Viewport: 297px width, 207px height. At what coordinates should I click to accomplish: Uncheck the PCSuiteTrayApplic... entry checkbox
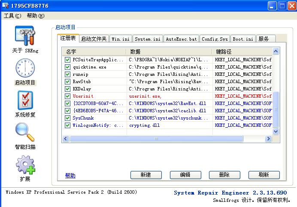click(67, 60)
